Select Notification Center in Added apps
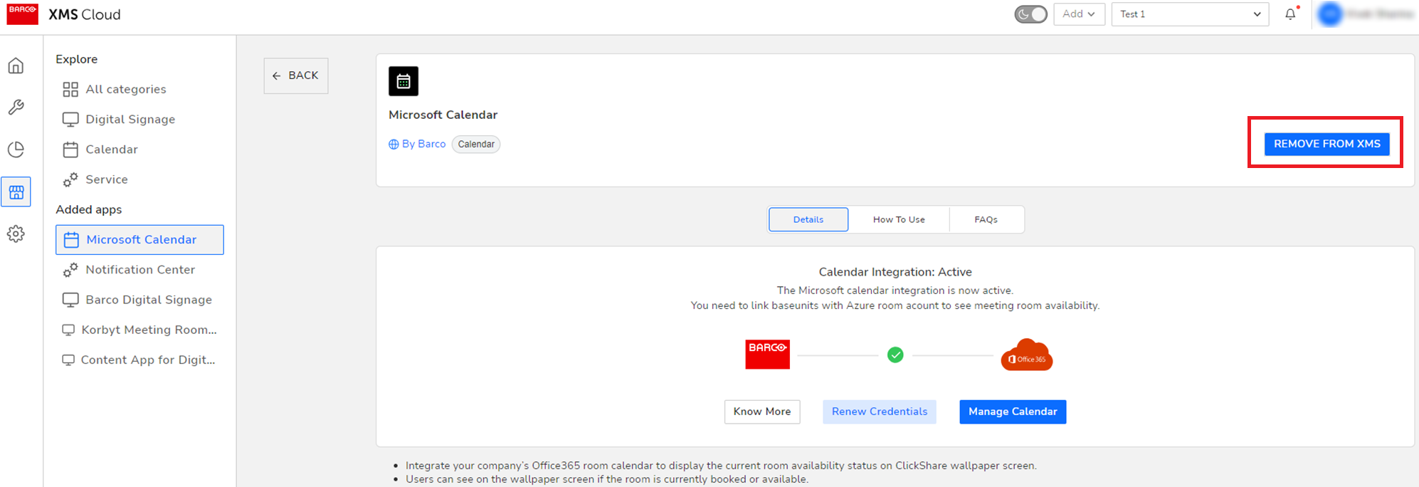Viewport: 1419px width, 487px height. pos(140,270)
